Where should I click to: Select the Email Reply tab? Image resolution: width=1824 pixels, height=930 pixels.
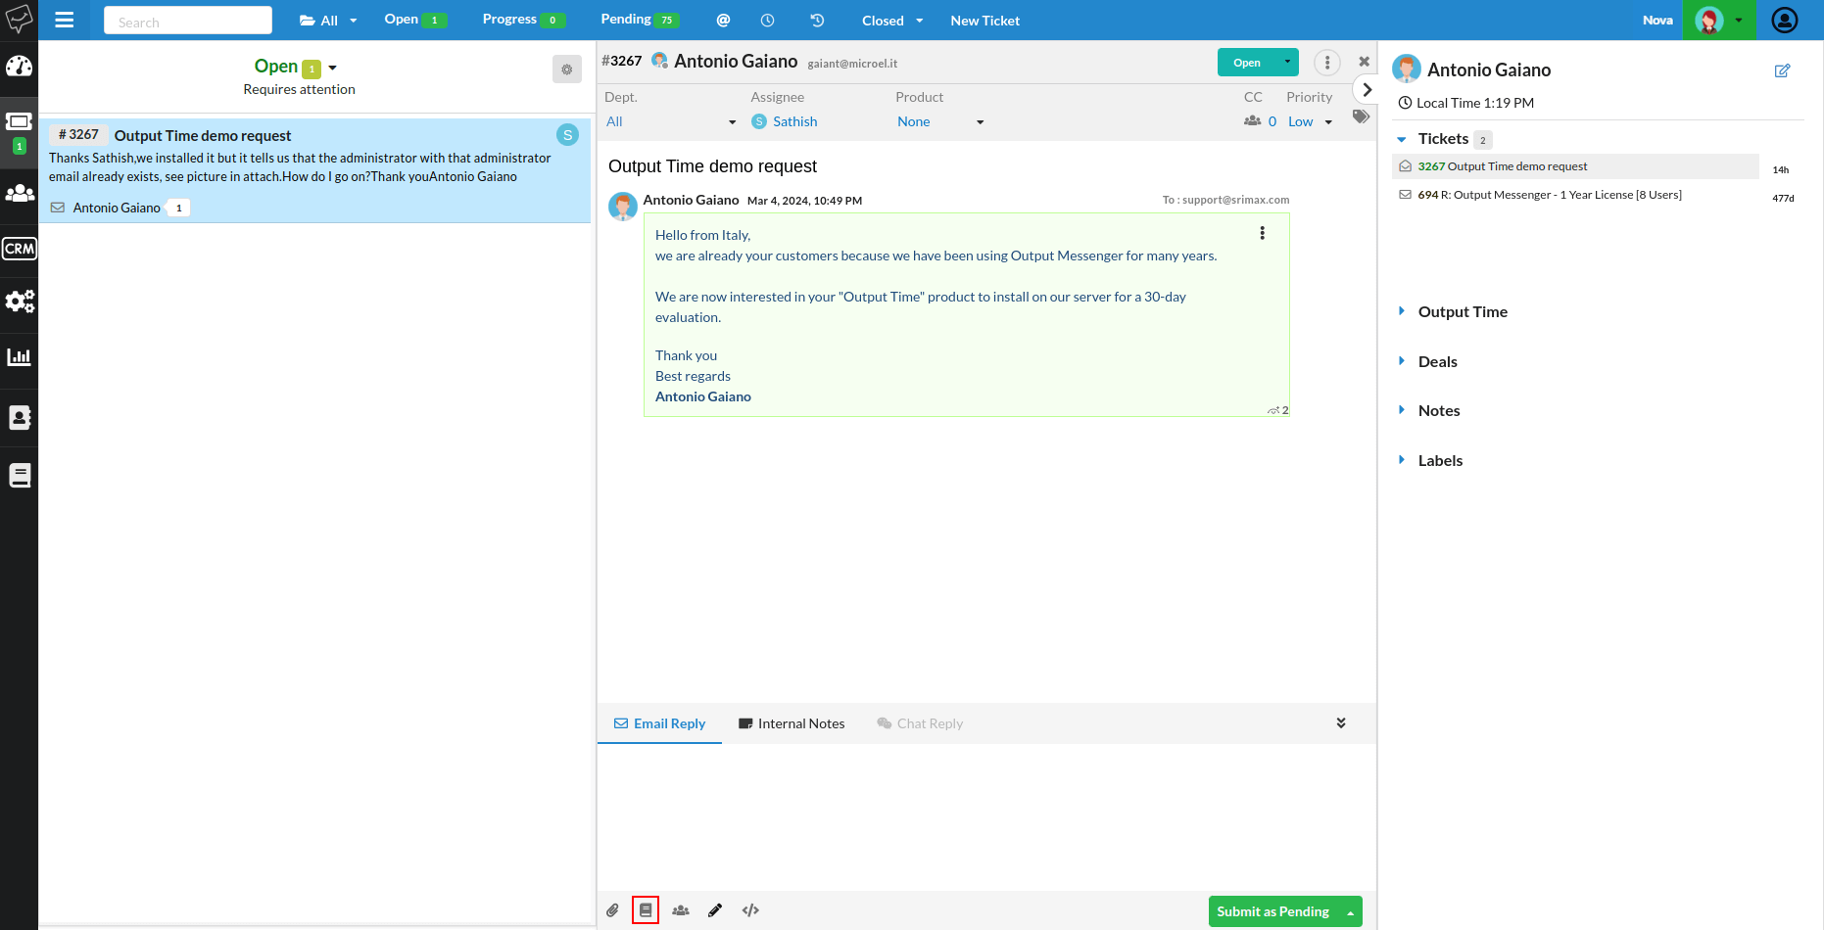coord(659,723)
